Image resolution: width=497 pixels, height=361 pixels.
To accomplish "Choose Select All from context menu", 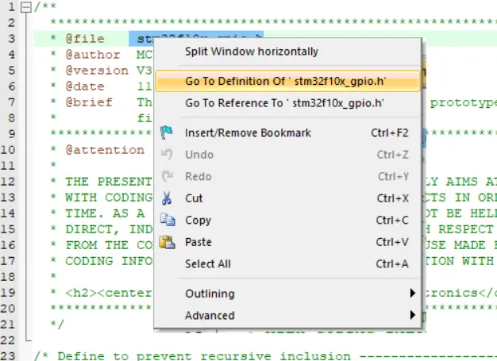I will (208, 263).
